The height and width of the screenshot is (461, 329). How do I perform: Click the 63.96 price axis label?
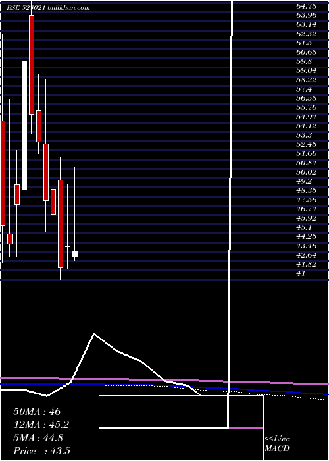[307, 15]
